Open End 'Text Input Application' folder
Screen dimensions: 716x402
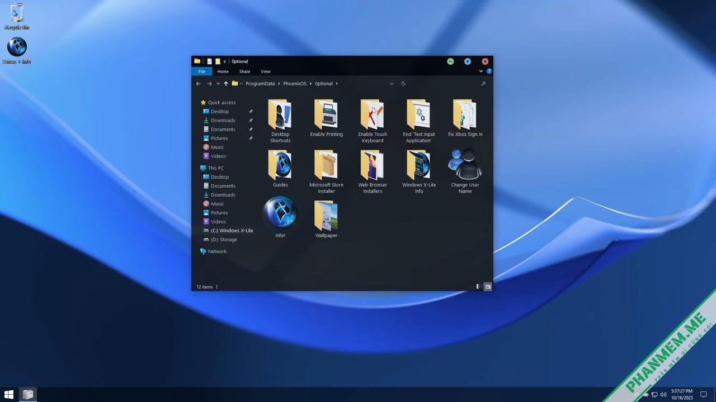coord(419,121)
